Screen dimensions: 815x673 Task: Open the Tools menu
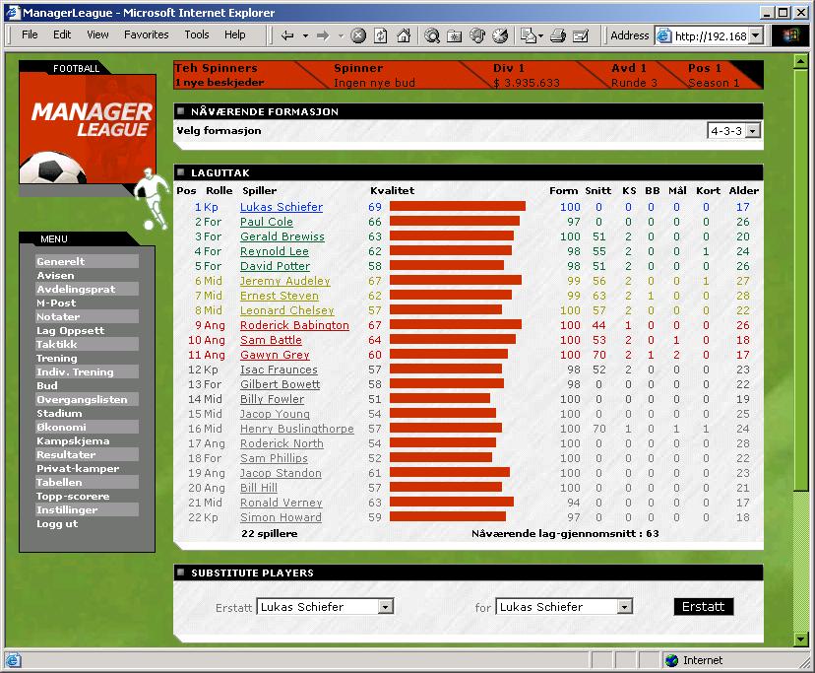tap(197, 34)
